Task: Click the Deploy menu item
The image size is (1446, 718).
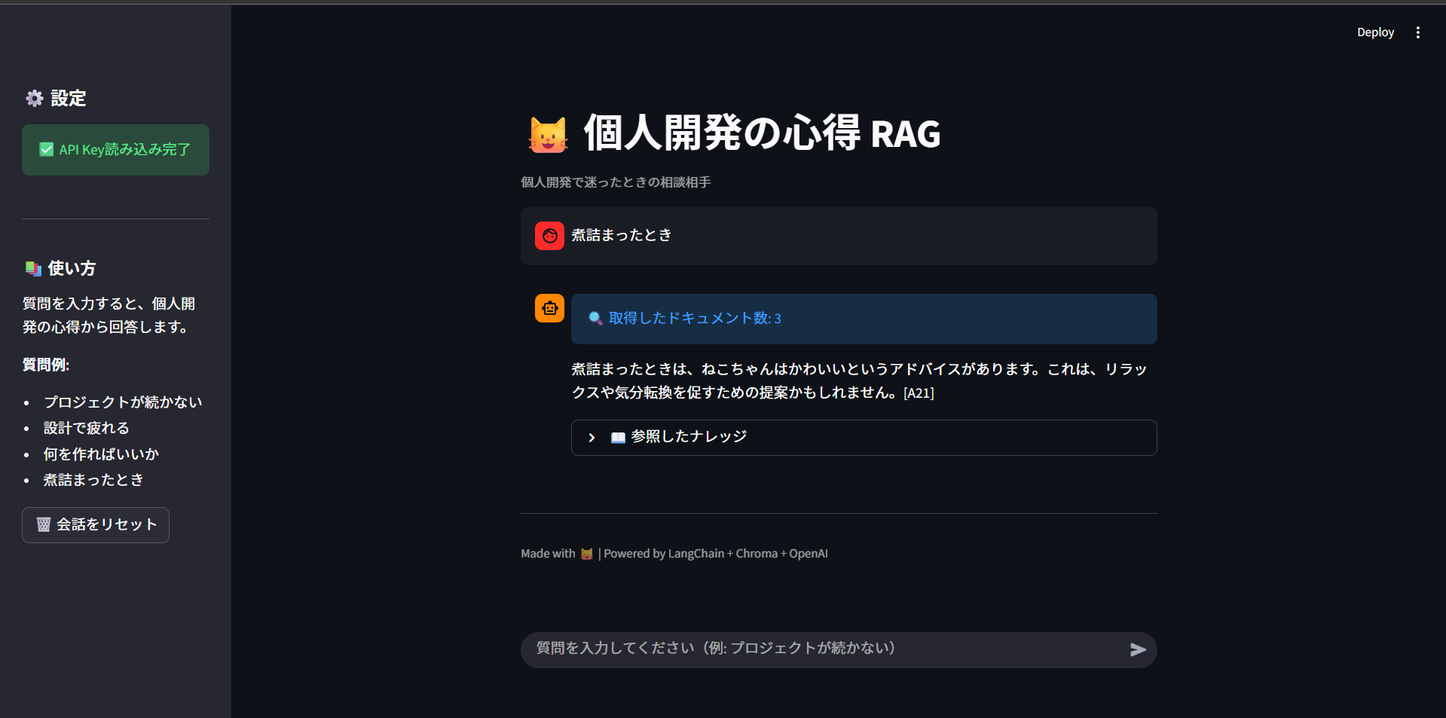Action: [1375, 32]
